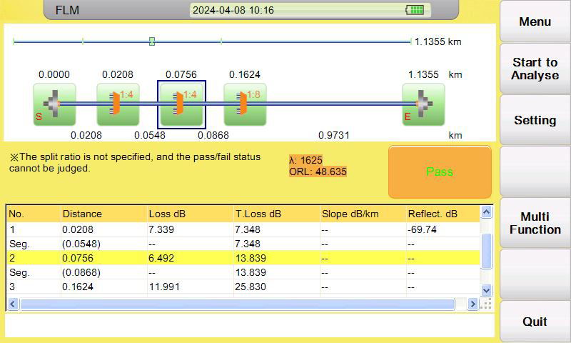
Task: Open the Setting panel
Action: [535, 120]
